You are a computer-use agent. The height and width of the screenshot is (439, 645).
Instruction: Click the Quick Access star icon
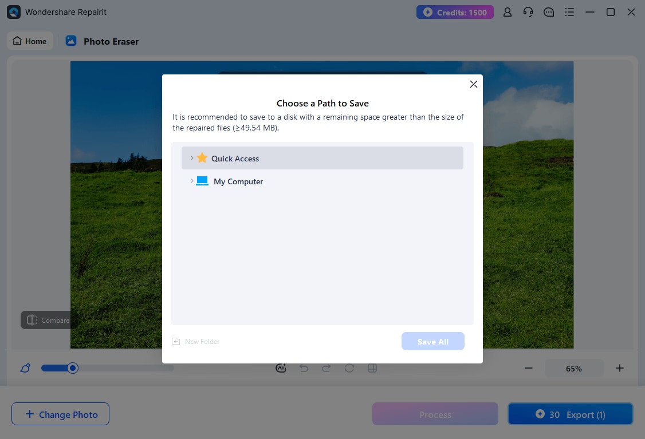click(x=202, y=158)
